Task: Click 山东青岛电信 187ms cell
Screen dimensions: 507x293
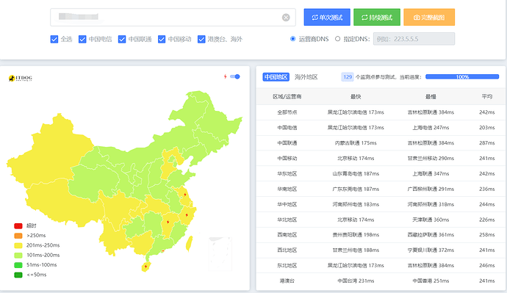Action: [356, 173]
